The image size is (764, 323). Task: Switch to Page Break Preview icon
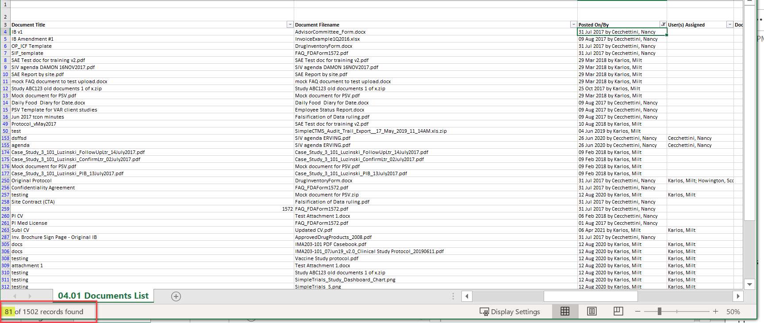(x=618, y=311)
